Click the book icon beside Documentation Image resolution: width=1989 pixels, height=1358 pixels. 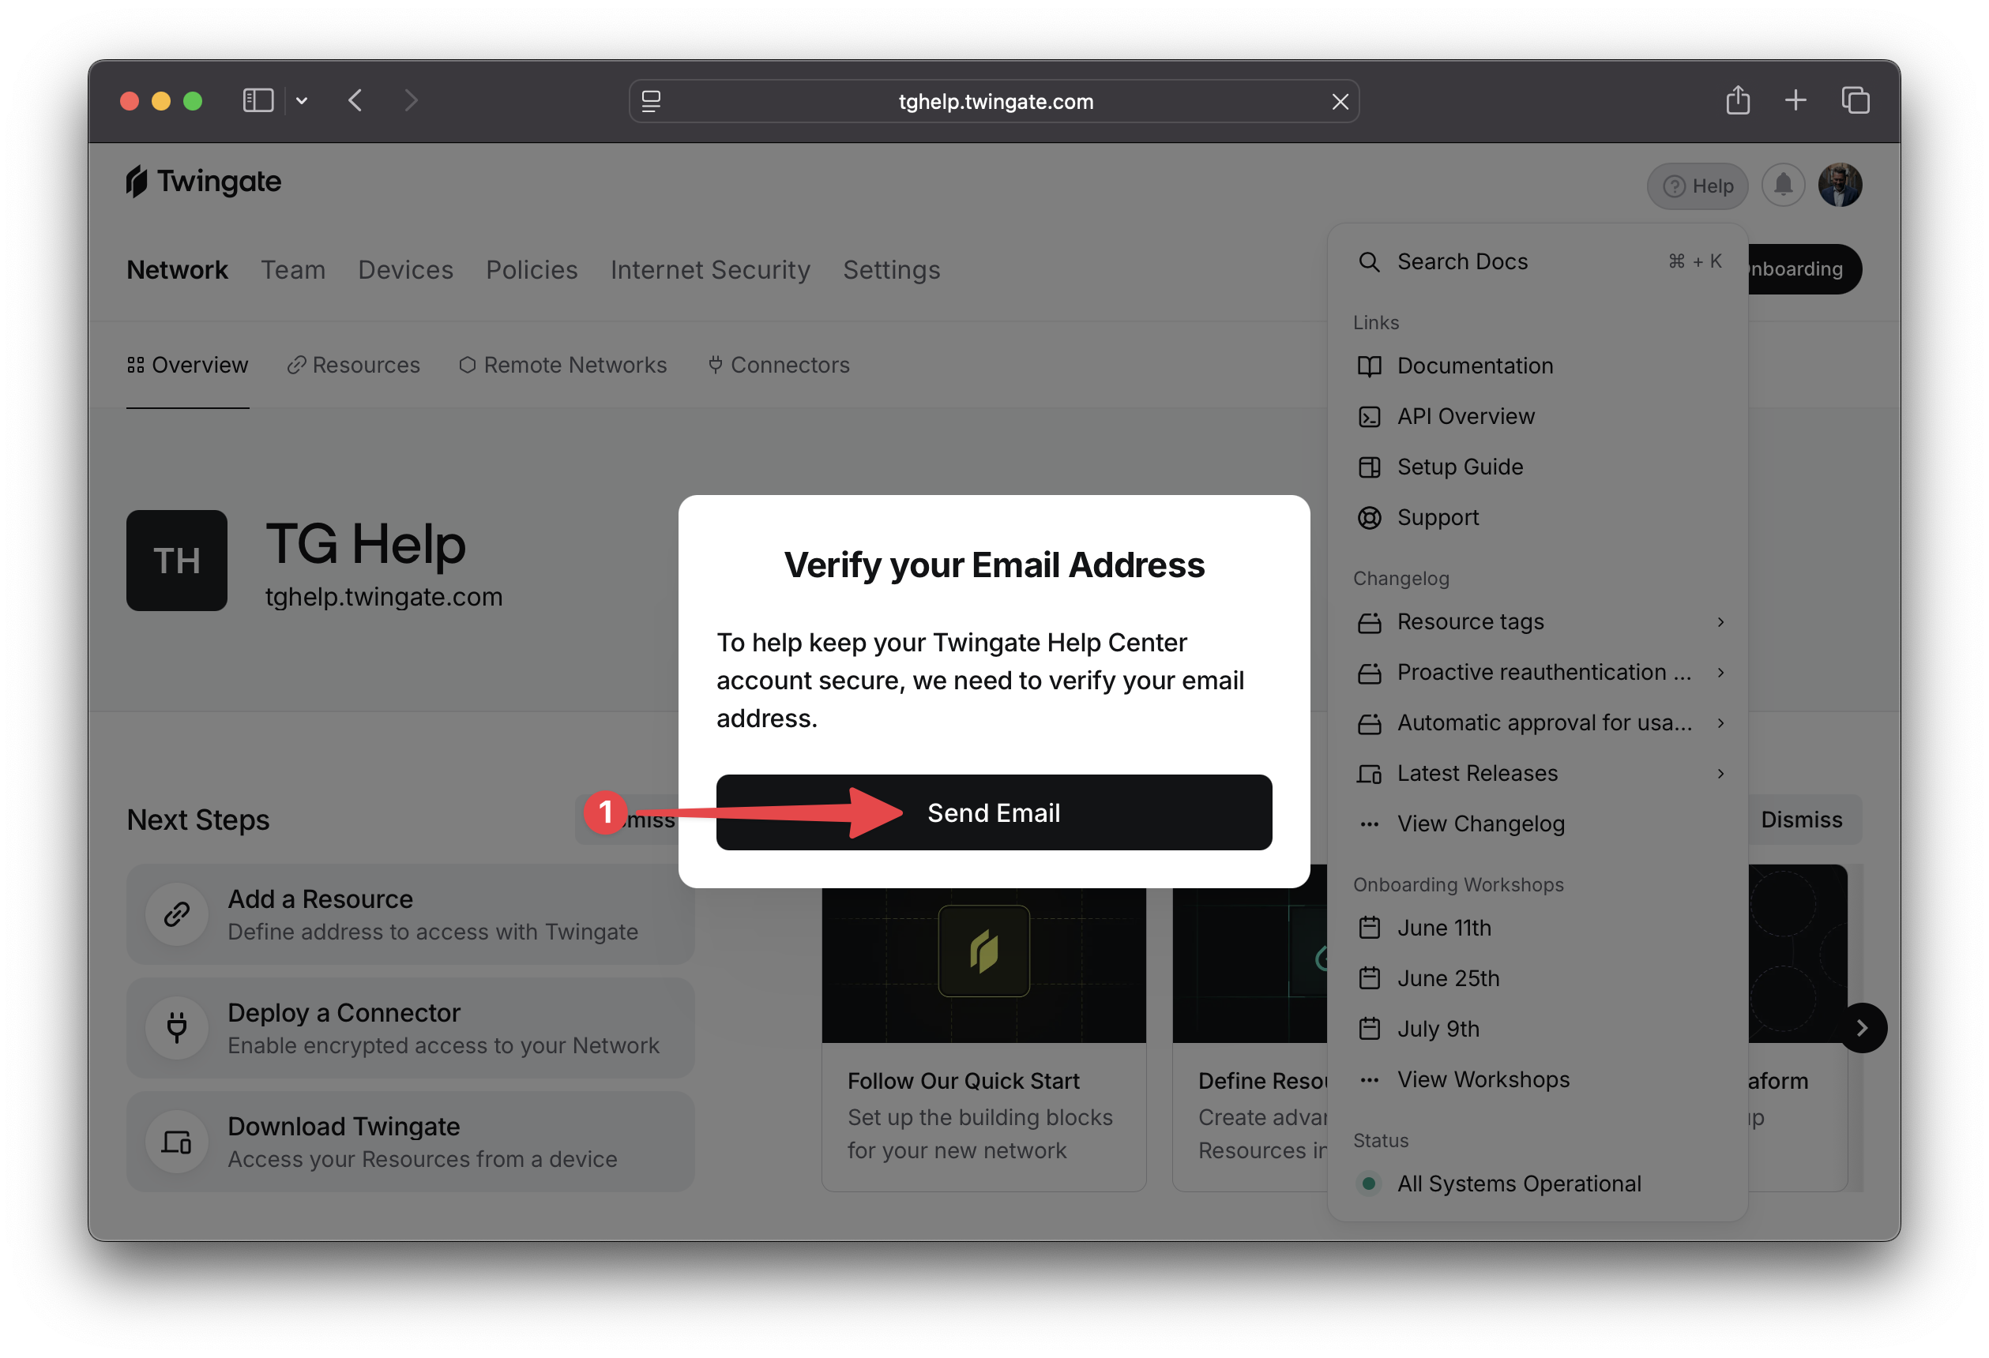(1370, 366)
